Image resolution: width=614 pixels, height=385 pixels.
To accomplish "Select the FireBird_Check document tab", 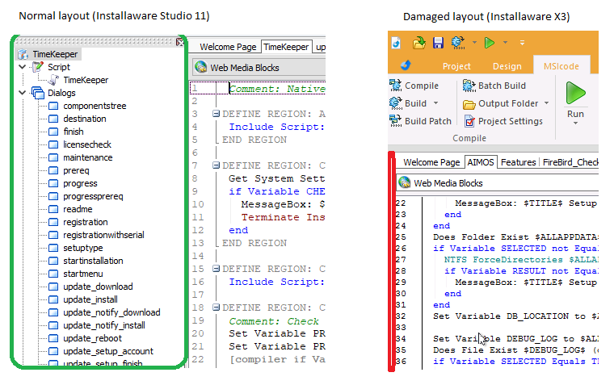I will (x=570, y=162).
